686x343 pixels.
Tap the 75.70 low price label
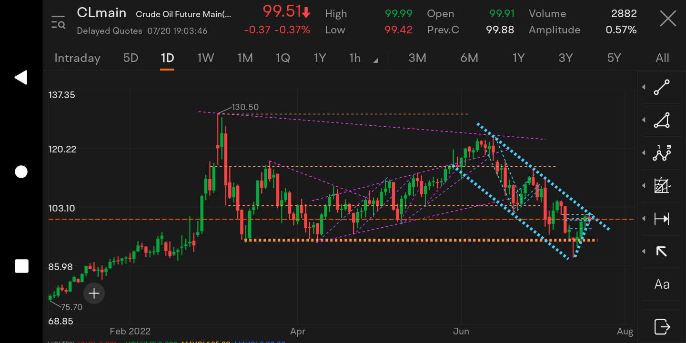point(71,307)
